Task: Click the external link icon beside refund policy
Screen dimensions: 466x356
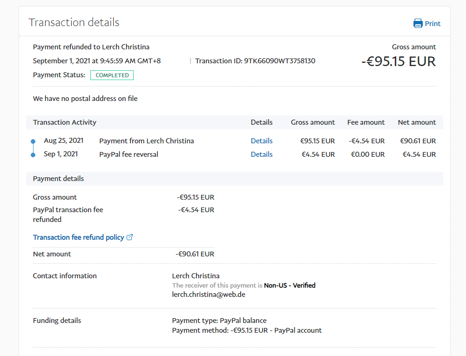Action: tap(130, 237)
